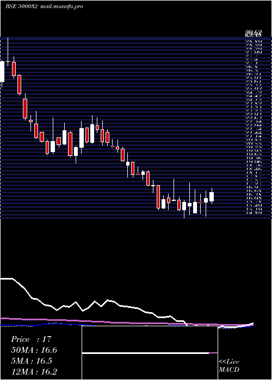Select the 'Price : 17' readout
Screen dimensions: 272x380
pos(31,339)
